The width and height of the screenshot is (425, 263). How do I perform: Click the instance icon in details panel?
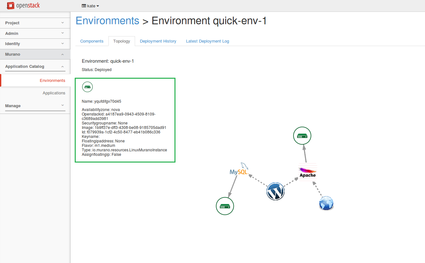point(87,87)
